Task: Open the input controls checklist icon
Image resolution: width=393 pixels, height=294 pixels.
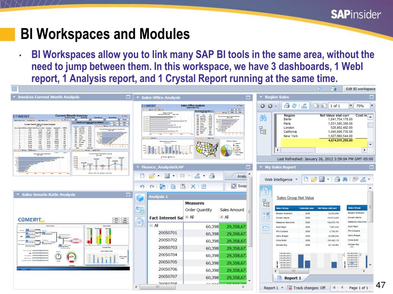Action: pyautogui.click(x=266, y=215)
